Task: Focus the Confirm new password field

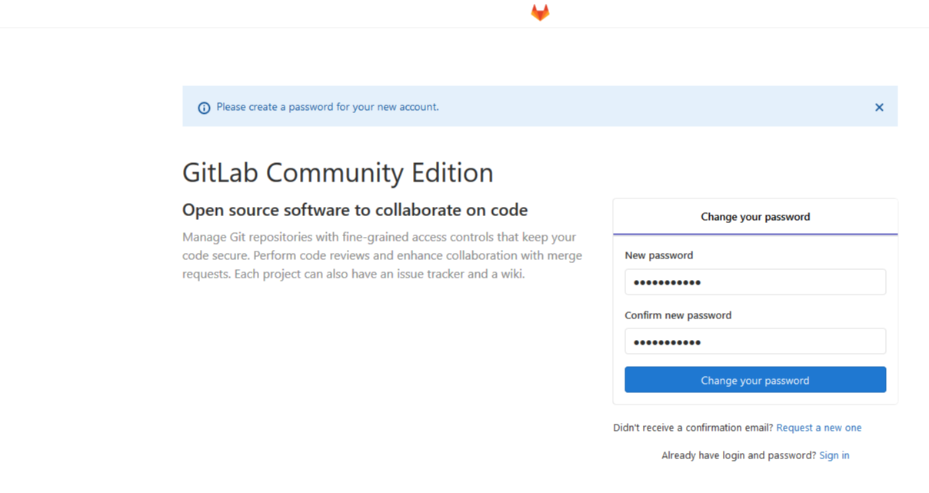Action: [755, 341]
